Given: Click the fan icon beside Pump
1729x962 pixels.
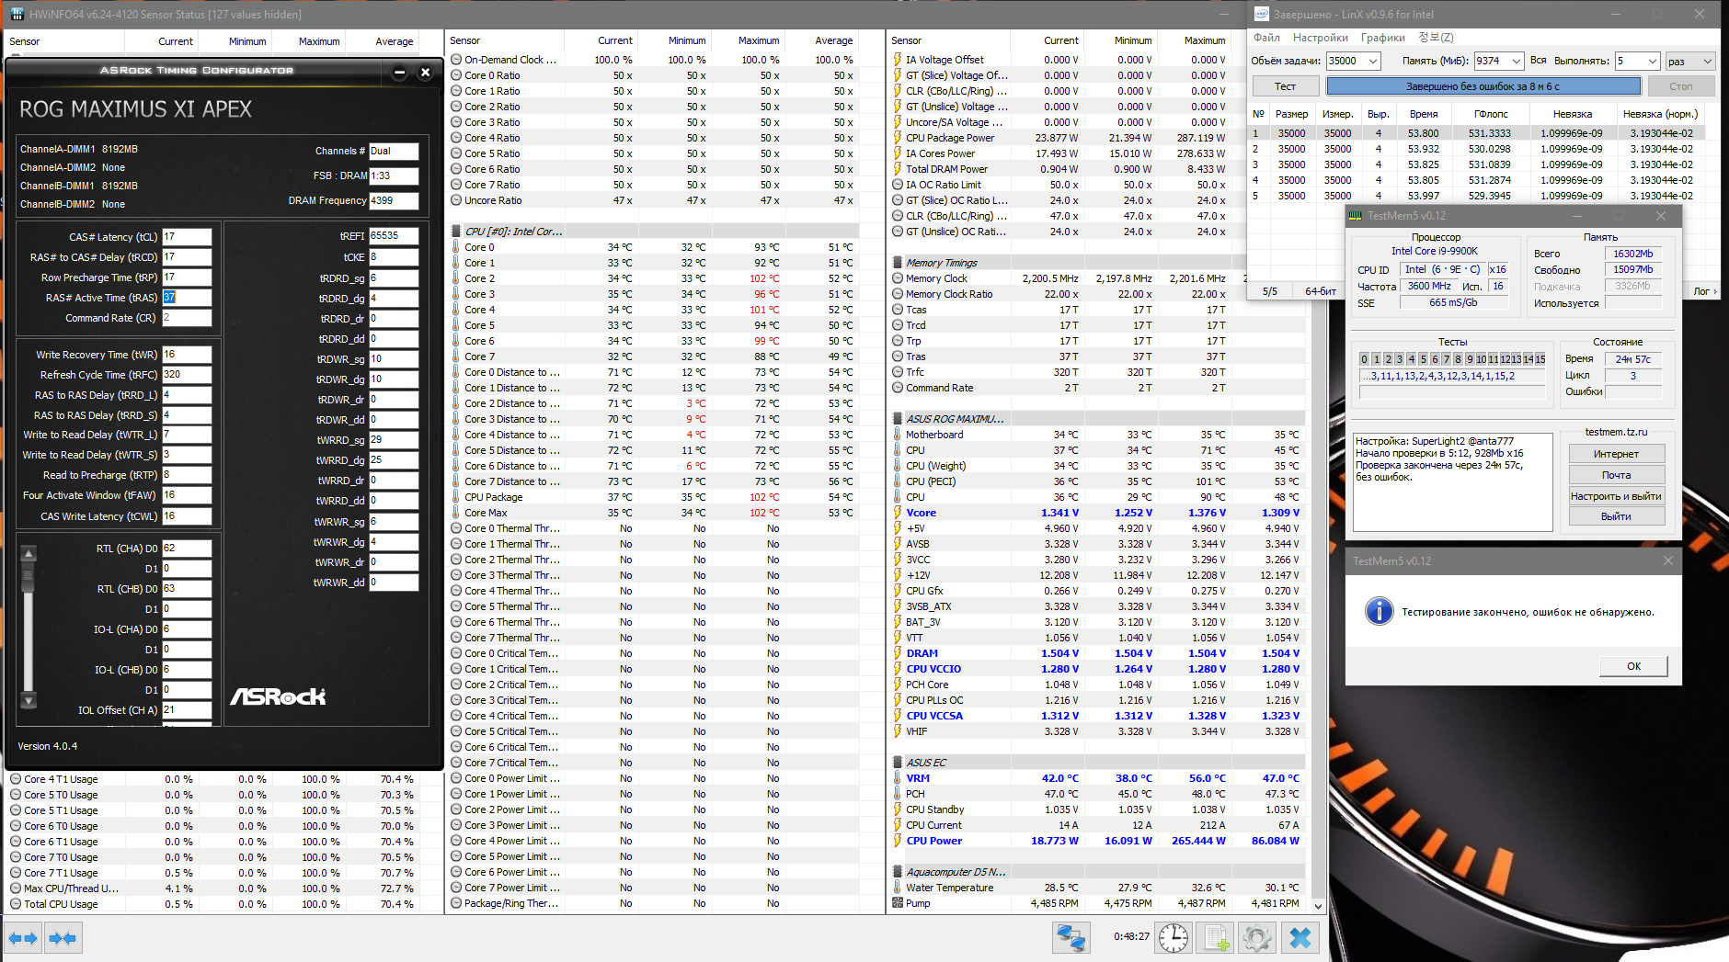Looking at the screenshot, I should (x=898, y=903).
